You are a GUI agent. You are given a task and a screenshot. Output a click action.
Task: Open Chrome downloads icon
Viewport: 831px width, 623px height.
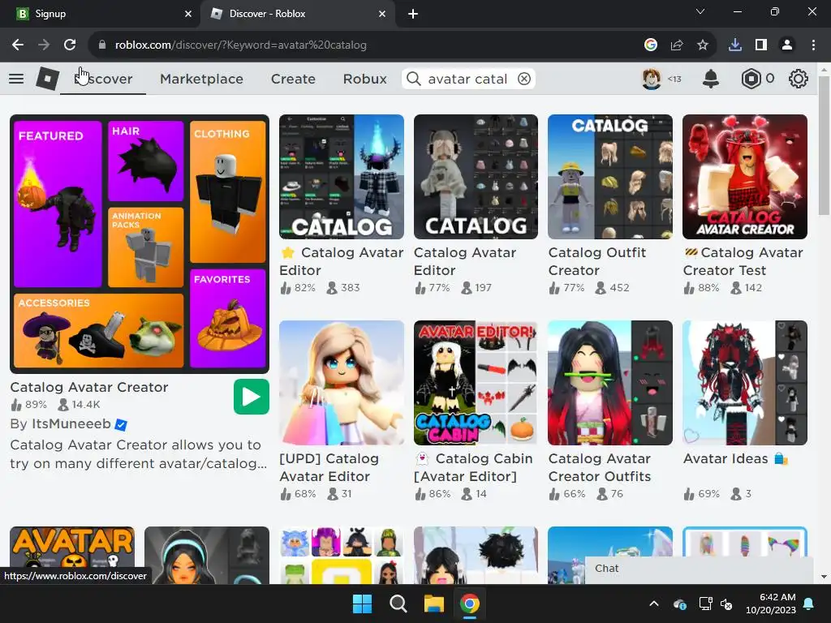tap(735, 45)
